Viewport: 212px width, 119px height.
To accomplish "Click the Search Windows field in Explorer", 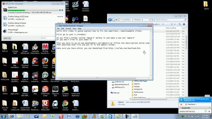I will (171, 20).
